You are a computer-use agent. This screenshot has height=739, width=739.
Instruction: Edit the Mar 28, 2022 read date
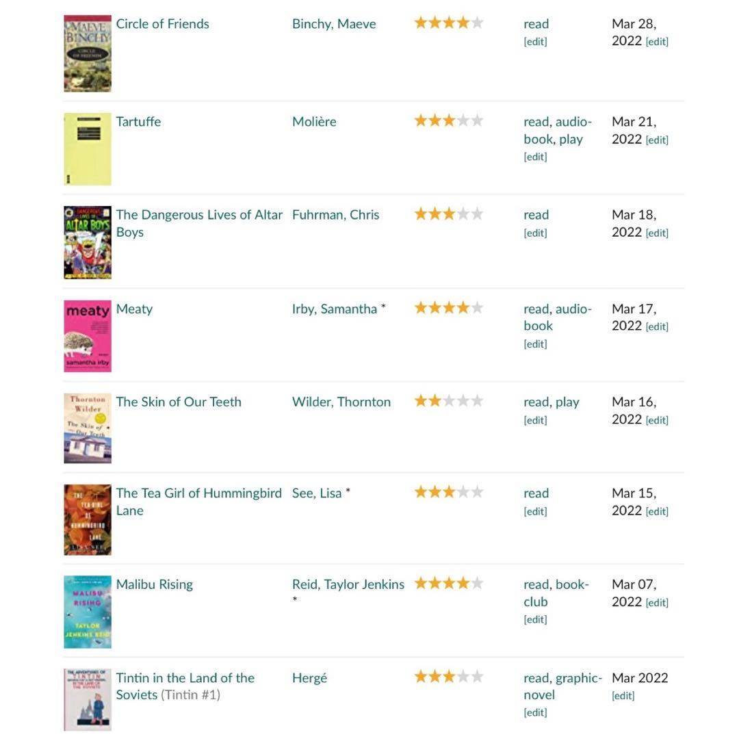click(657, 42)
